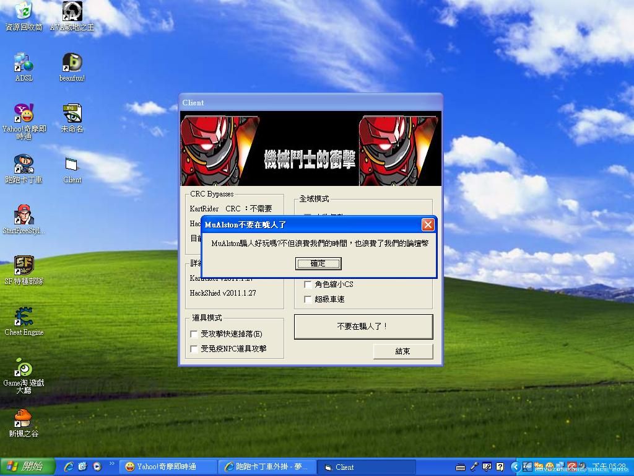Click the 結束 button

[402, 351]
